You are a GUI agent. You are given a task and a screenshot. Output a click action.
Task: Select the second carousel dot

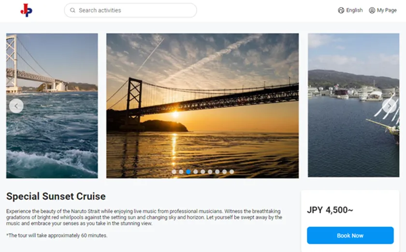pyautogui.click(x=181, y=172)
